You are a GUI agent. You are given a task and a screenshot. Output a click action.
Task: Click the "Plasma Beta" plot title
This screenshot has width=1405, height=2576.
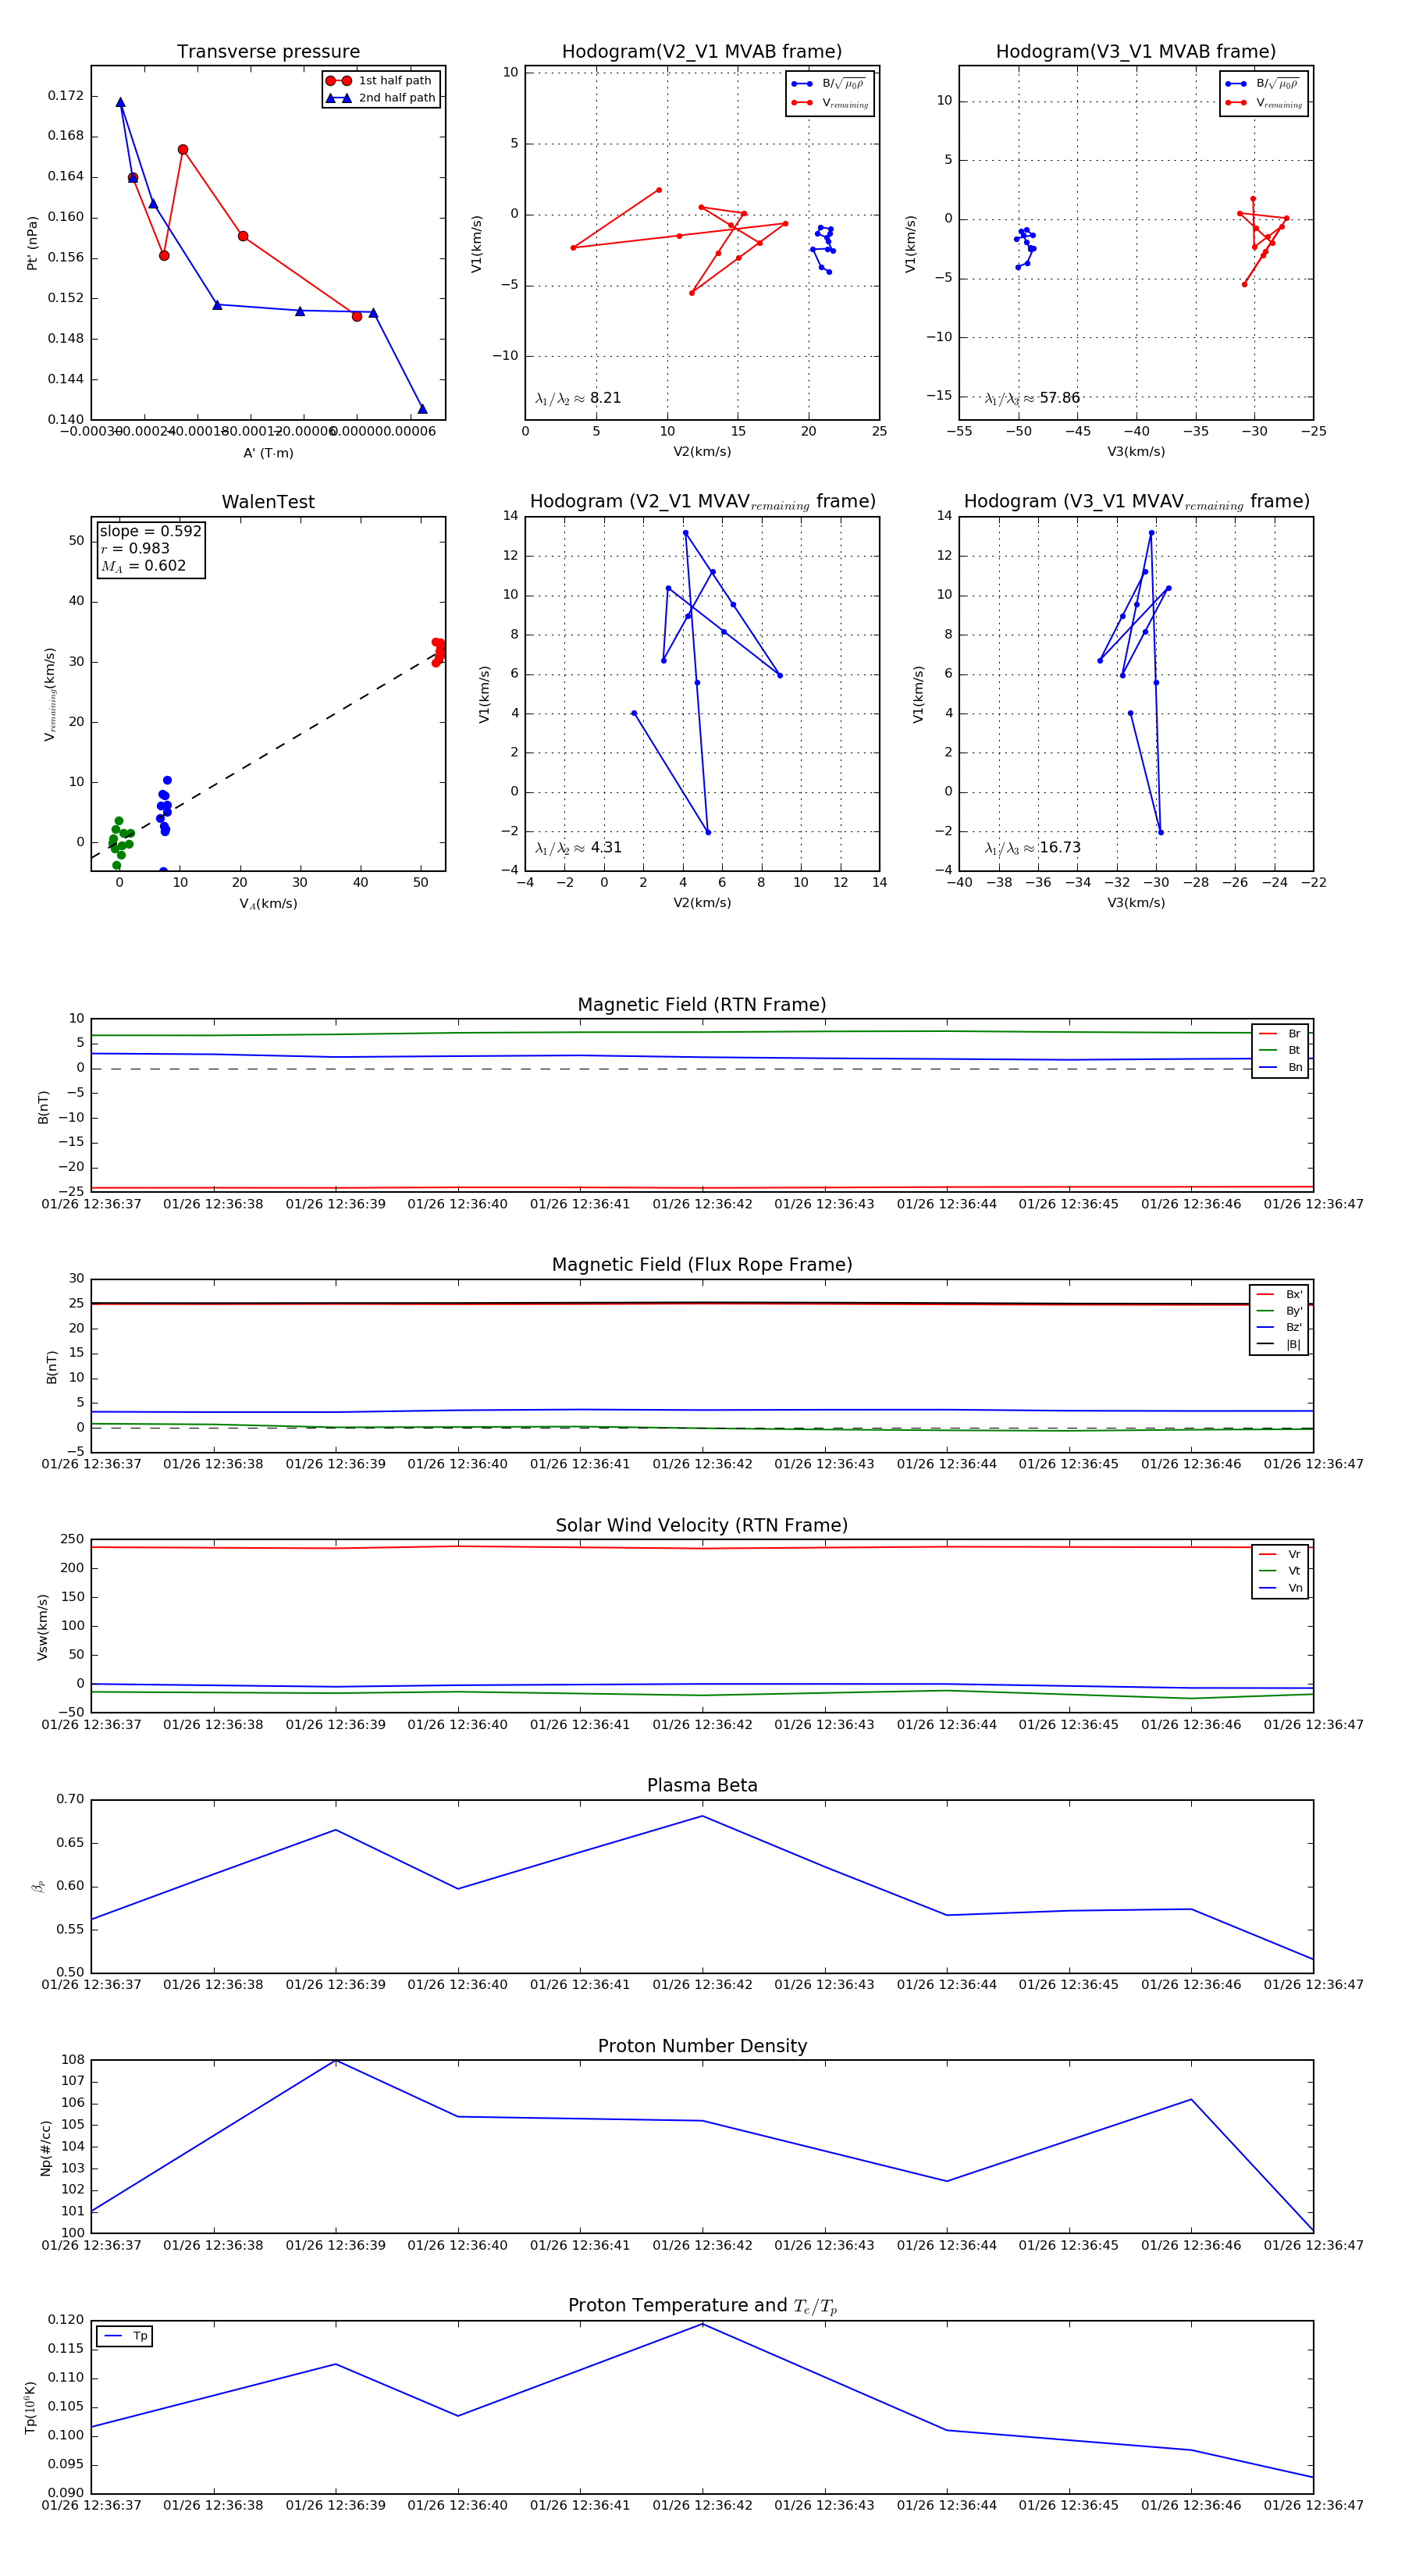pyautogui.click(x=702, y=1785)
